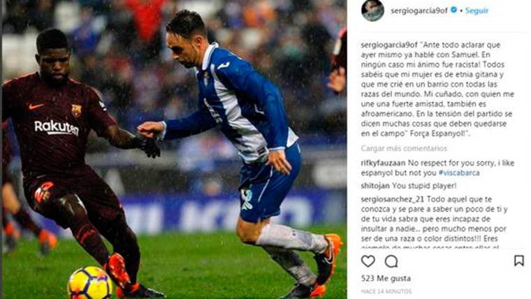Open shitojan commenter profile

(x=375, y=186)
